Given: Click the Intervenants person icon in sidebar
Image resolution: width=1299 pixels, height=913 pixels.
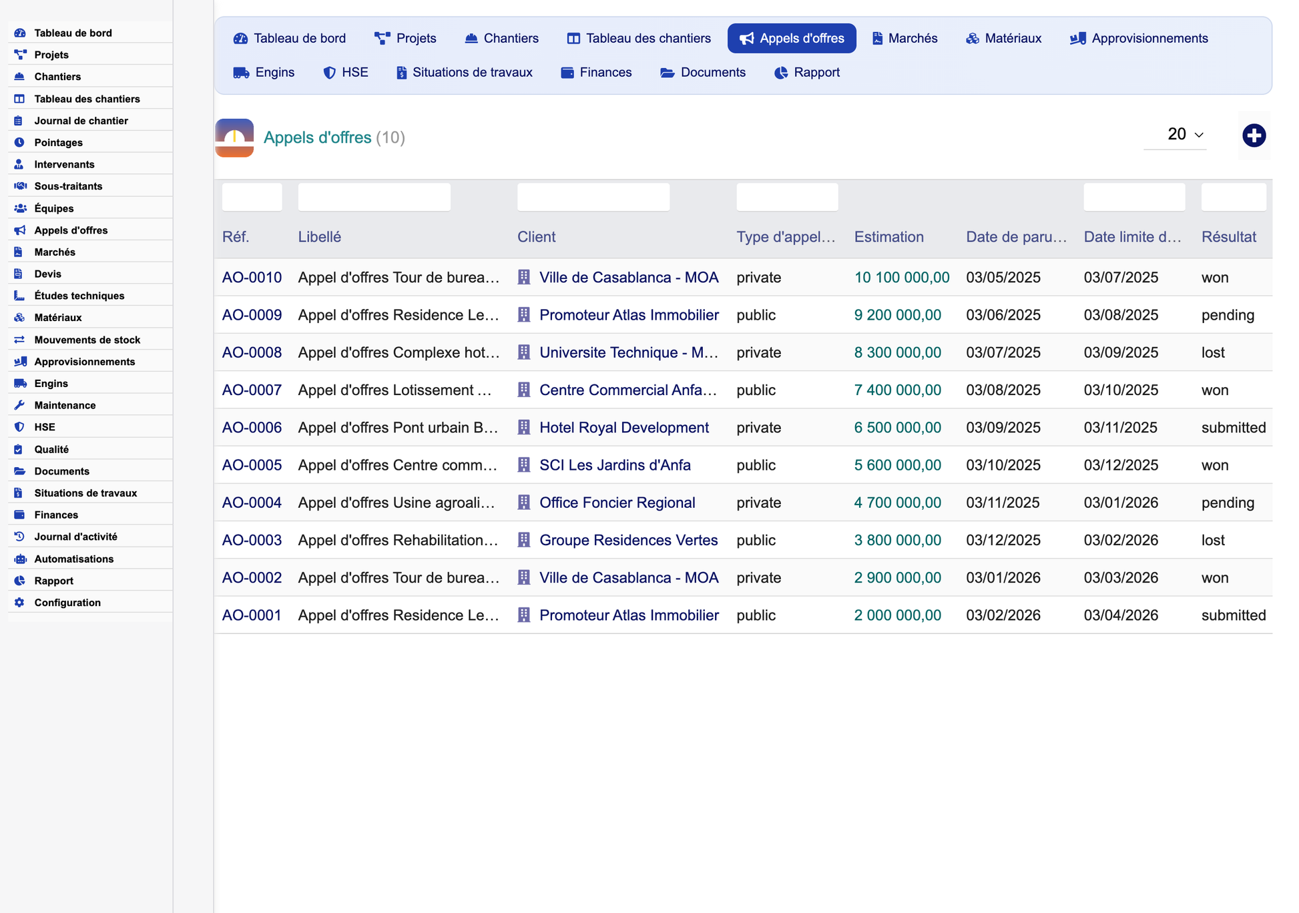Looking at the screenshot, I should [x=20, y=164].
